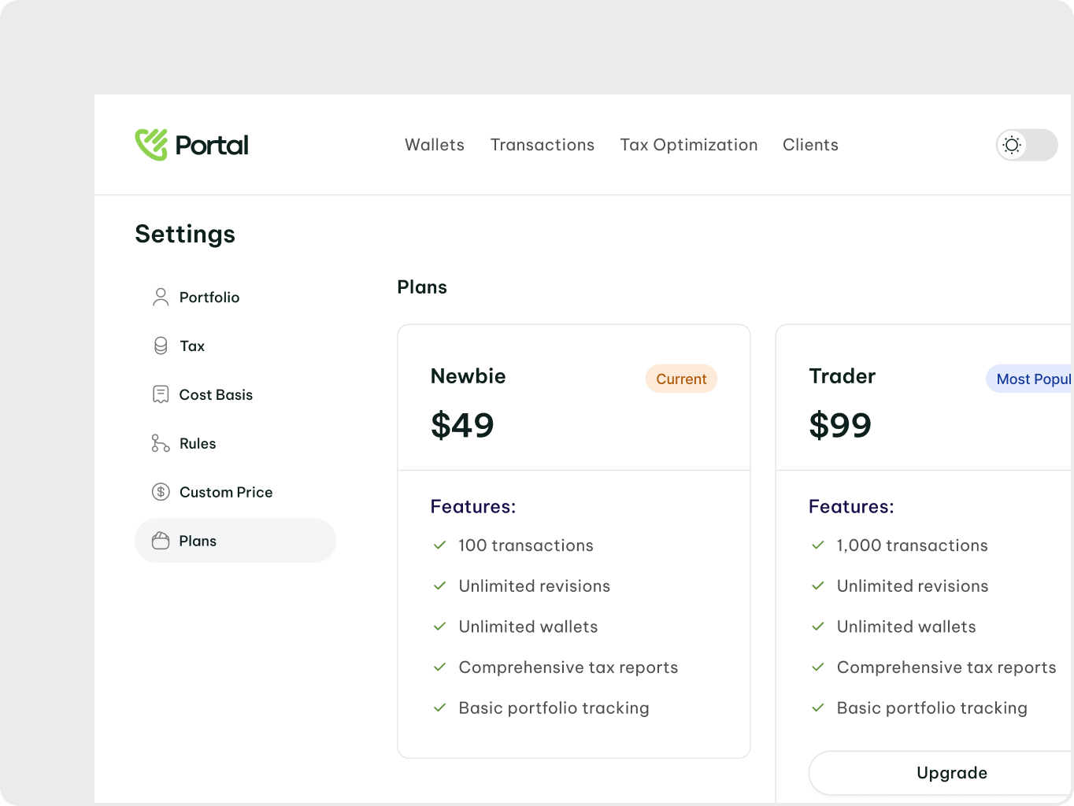Select Plans in the settings sidebar
Viewport: 1074px width, 806px height.
tap(198, 541)
